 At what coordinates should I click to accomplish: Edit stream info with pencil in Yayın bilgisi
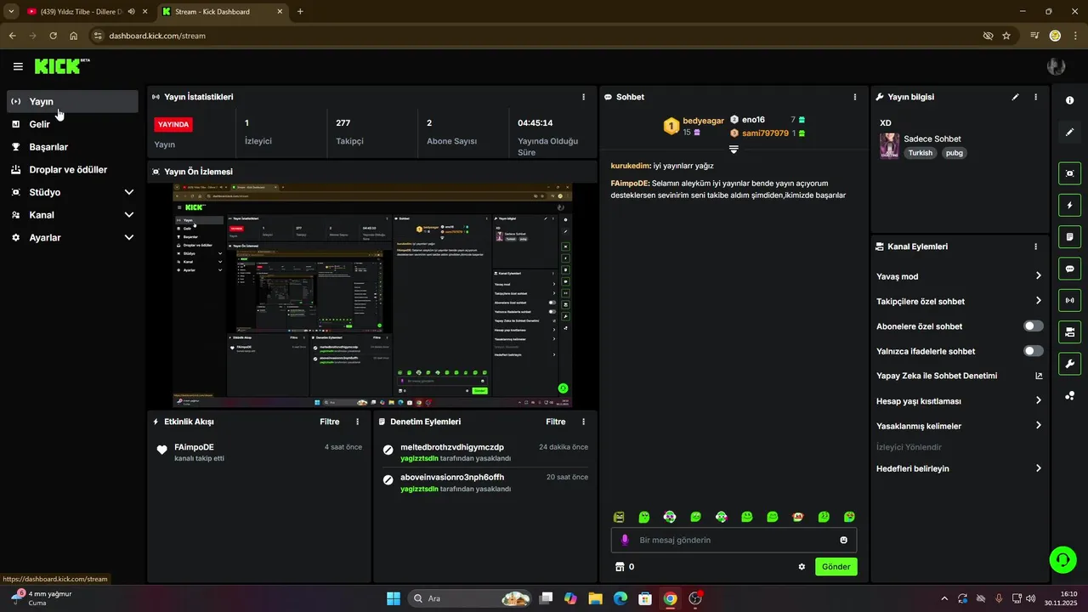coord(1015,97)
